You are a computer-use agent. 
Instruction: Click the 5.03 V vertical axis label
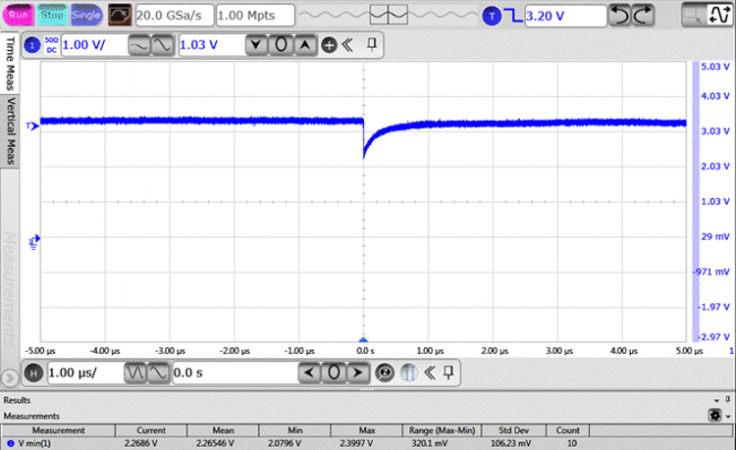click(715, 67)
